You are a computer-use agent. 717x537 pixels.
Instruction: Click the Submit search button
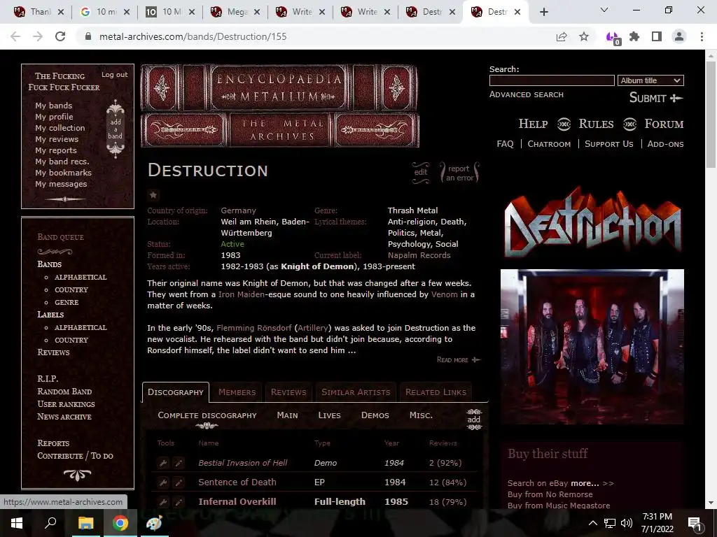pyautogui.click(x=655, y=98)
